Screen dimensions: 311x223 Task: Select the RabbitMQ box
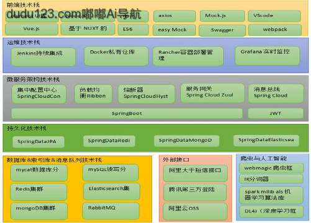coord(111,211)
